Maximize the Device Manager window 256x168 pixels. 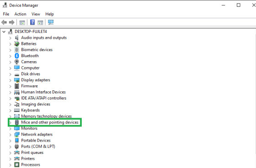coord(238,5)
